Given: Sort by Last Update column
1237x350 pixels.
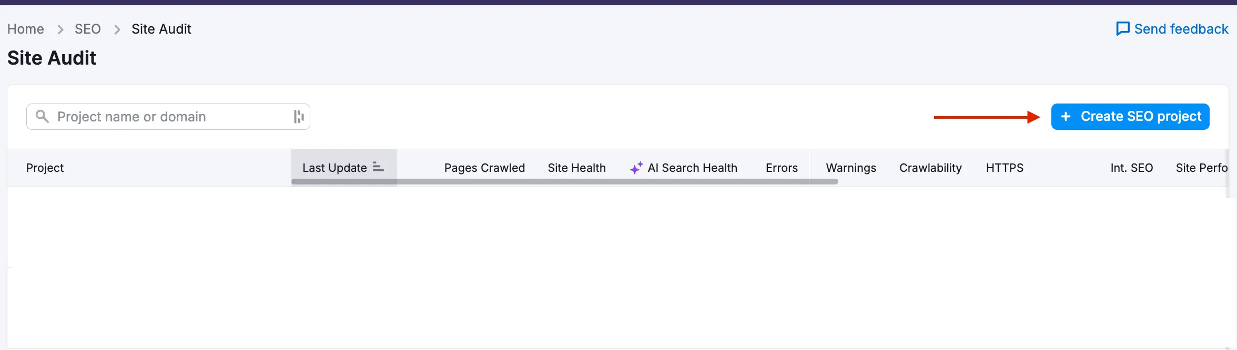Looking at the screenshot, I should click(x=344, y=168).
